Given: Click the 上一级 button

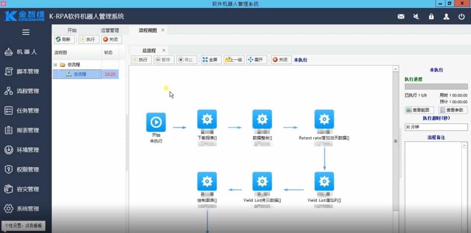Looking at the screenshot, I should (x=234, y=60).
